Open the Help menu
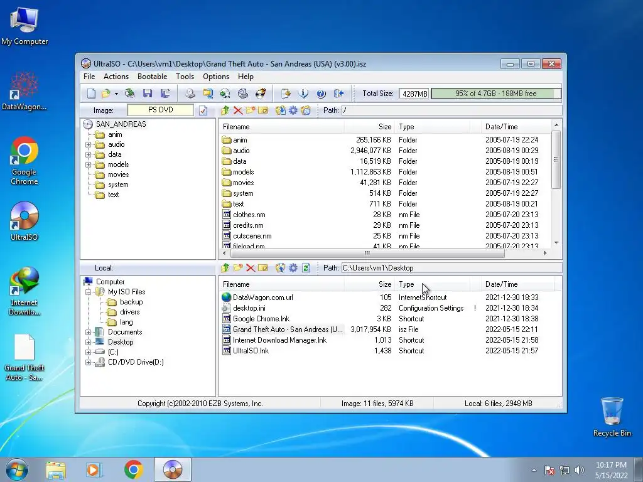The height and width of the screenshot is (482, 643). (246, 77)
